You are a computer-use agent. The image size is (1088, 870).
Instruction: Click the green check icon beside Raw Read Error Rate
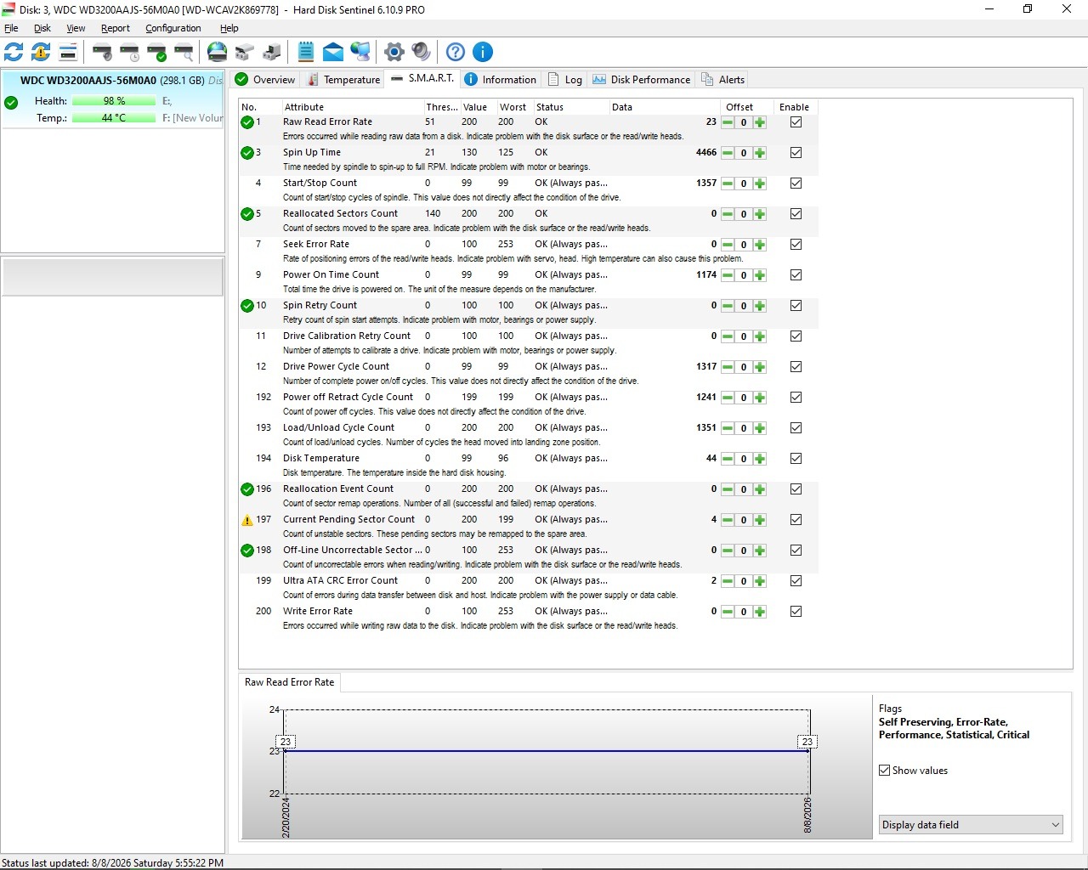247,122
